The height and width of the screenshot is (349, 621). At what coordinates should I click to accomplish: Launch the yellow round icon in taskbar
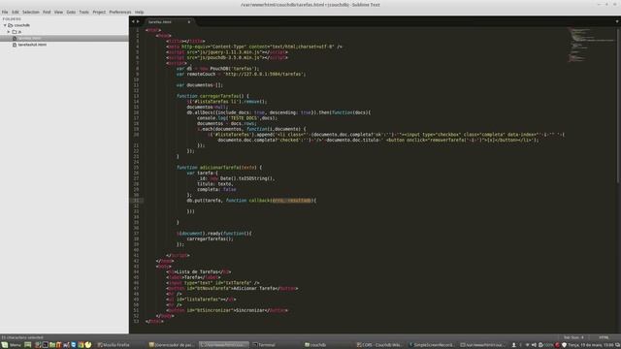88,345
